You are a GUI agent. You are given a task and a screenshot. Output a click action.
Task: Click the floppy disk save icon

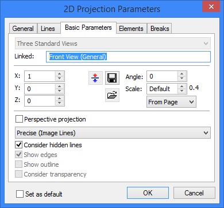pos(112,78)
